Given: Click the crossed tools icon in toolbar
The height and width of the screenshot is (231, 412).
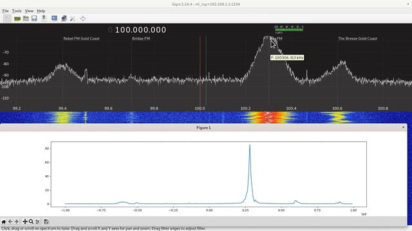Looking at the screenshot, I should (73, 19).
